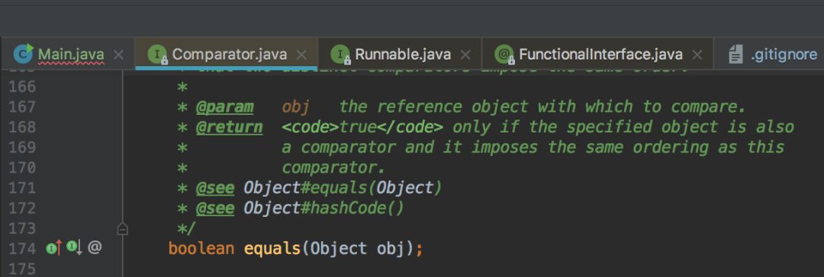Image resolution: width=824 pixels, height=277 pixels.
Task: Click the implemented-method gutter icon with up arrow
Action: 54,247
